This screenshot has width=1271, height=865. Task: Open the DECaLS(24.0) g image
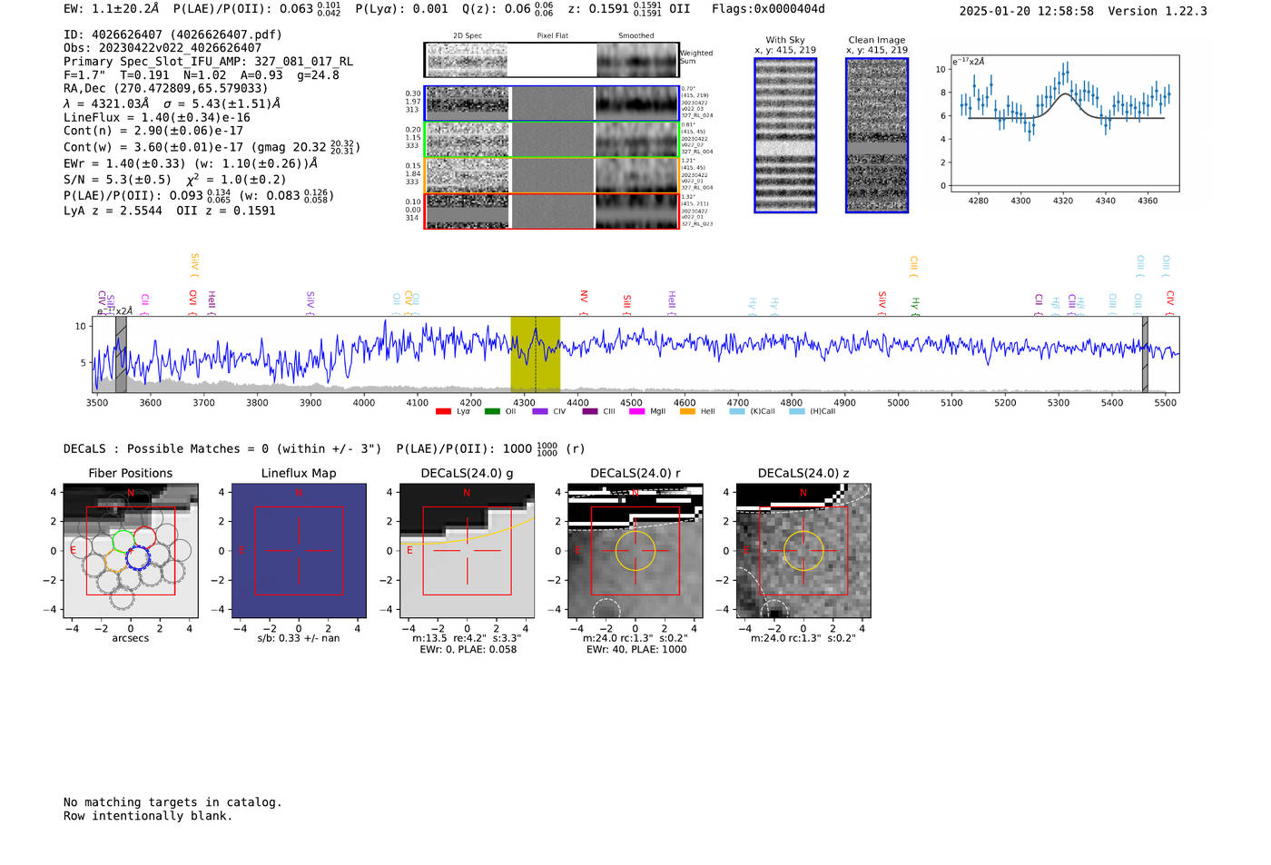[467, 551]
